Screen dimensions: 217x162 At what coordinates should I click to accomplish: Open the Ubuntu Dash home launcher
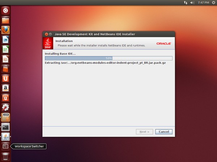[x=5, y=10]
